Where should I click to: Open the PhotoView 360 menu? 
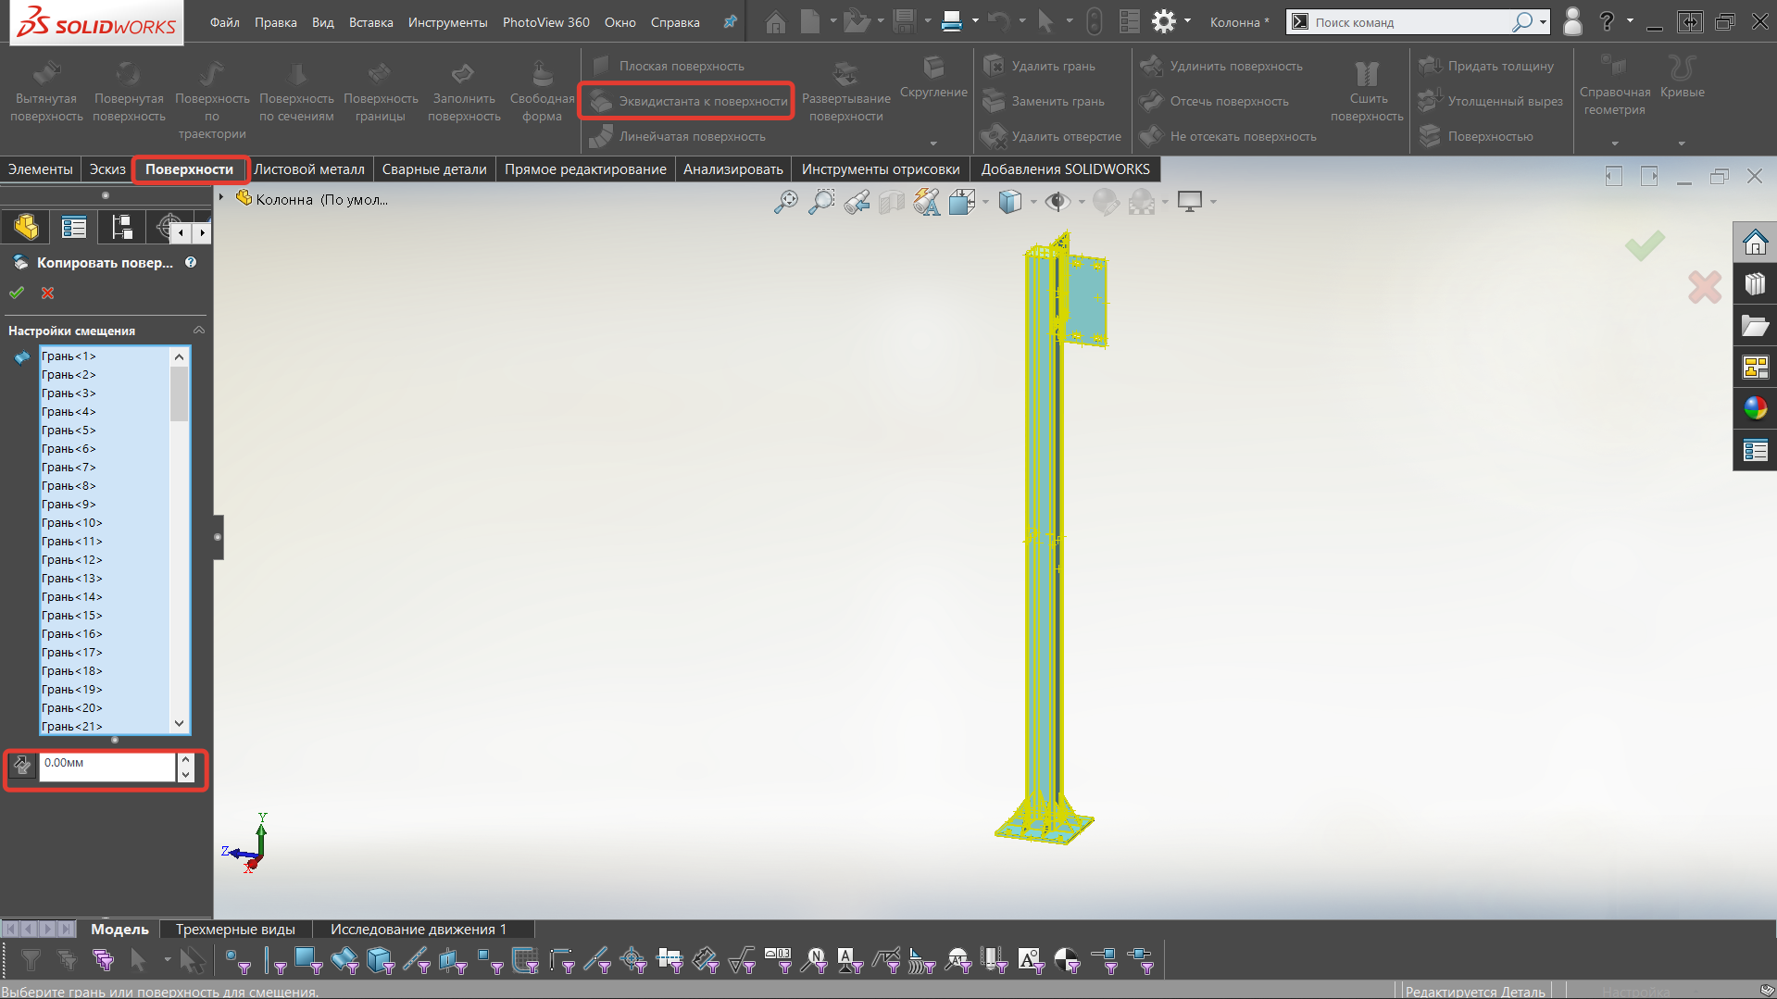click(545, 22)
